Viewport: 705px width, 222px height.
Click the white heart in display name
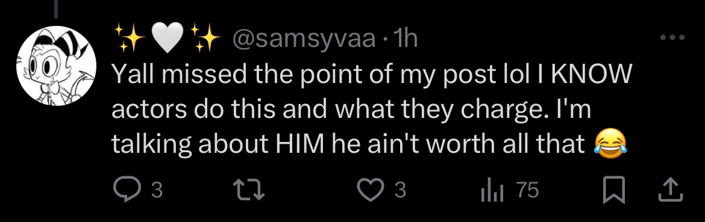coord(168,38)
